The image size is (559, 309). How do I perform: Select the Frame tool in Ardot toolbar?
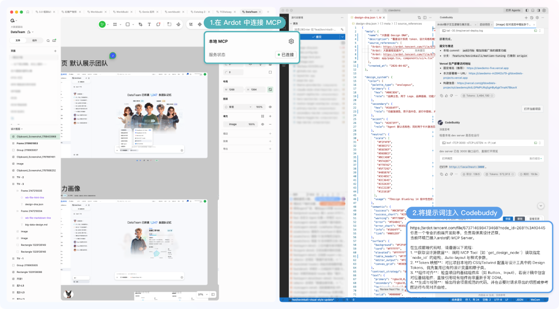(115, 24)
